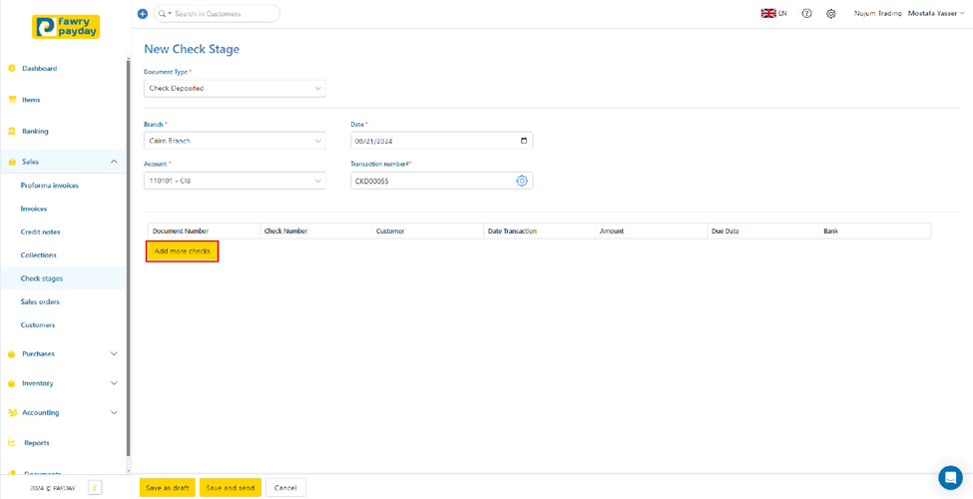The image size is (973, 499).
Task: Open the Document Type dropdown
Action: pyautogui.click(x=235, y=89)
